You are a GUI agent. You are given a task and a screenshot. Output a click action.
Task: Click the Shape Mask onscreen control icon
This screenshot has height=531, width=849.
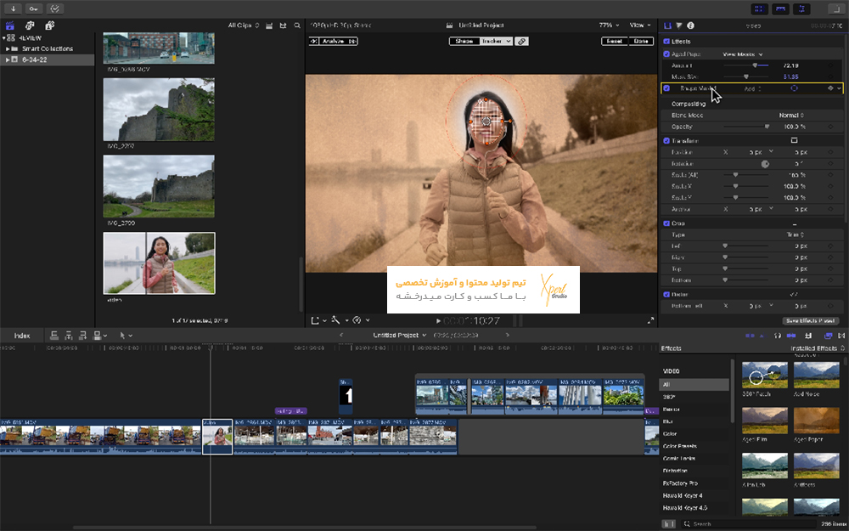coord(795,88)
